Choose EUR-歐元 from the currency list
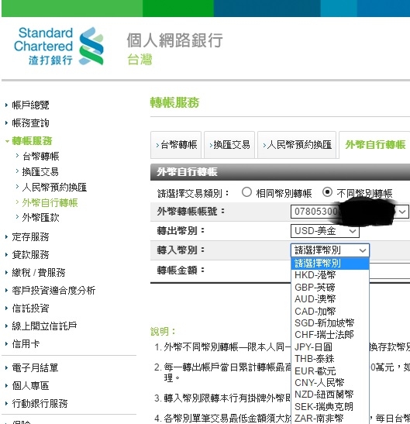 click(x=330, y=371)
